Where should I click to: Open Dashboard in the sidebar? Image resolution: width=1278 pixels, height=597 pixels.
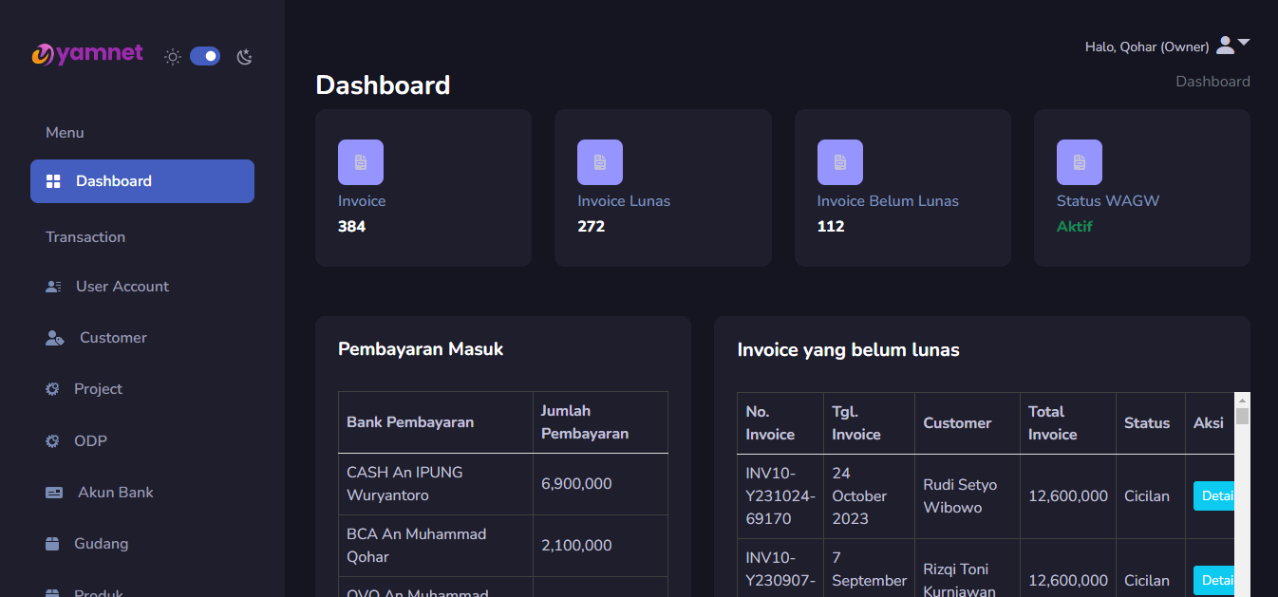coord(142,181)
